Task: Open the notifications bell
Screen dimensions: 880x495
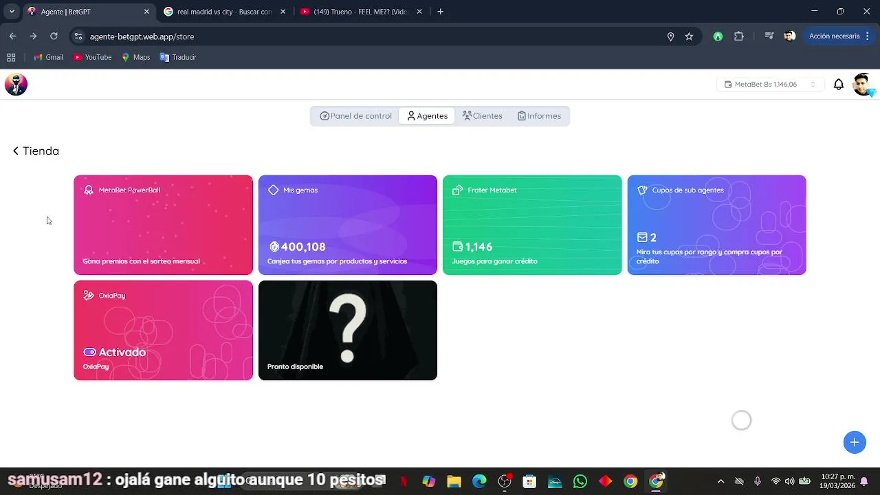Action: 839,85
